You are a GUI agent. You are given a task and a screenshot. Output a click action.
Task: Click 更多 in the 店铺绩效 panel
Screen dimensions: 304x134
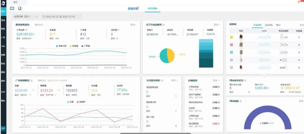[x=216, y=81]
